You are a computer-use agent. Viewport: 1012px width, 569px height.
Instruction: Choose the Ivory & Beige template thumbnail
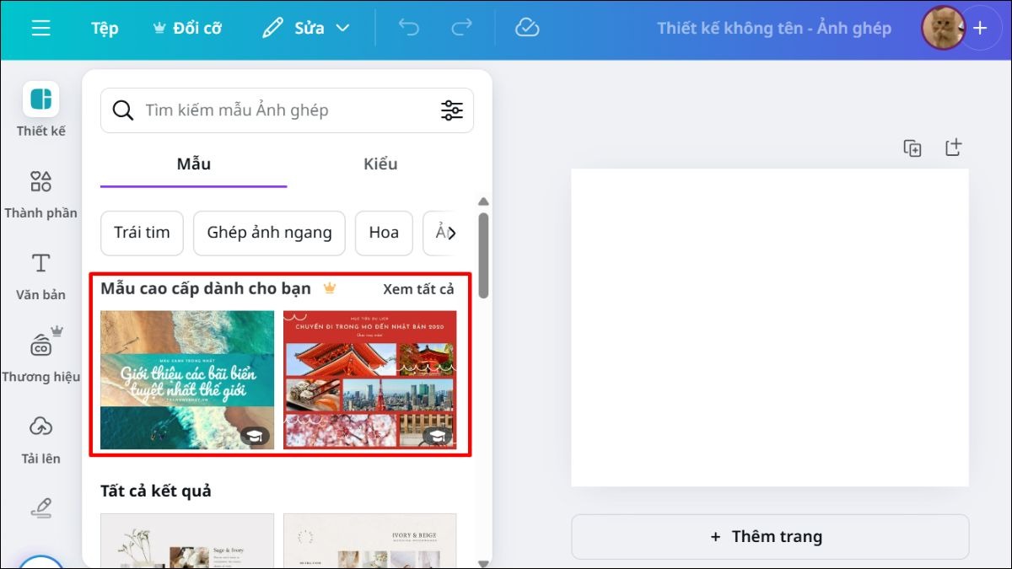click(370, 540)
